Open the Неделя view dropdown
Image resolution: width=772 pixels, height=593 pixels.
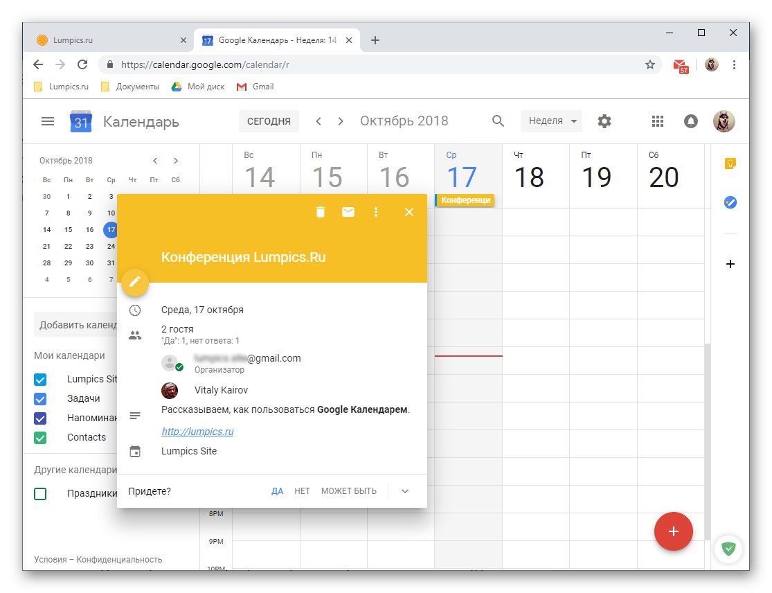(550, 121)
